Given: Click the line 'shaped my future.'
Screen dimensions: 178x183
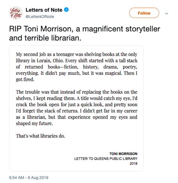Looking at the screenshot, I should click(34, 124).
